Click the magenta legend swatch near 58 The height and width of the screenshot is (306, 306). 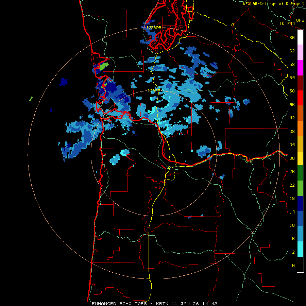[x=300, y=68]
